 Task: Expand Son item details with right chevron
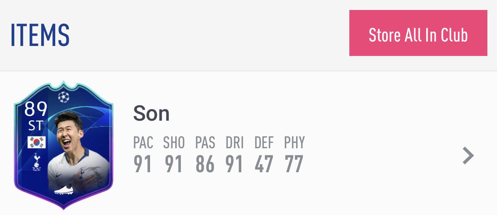[x=468, y=156]
